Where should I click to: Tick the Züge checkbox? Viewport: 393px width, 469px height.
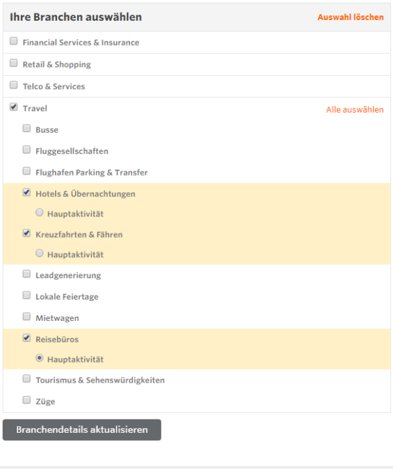pos(27,400)
